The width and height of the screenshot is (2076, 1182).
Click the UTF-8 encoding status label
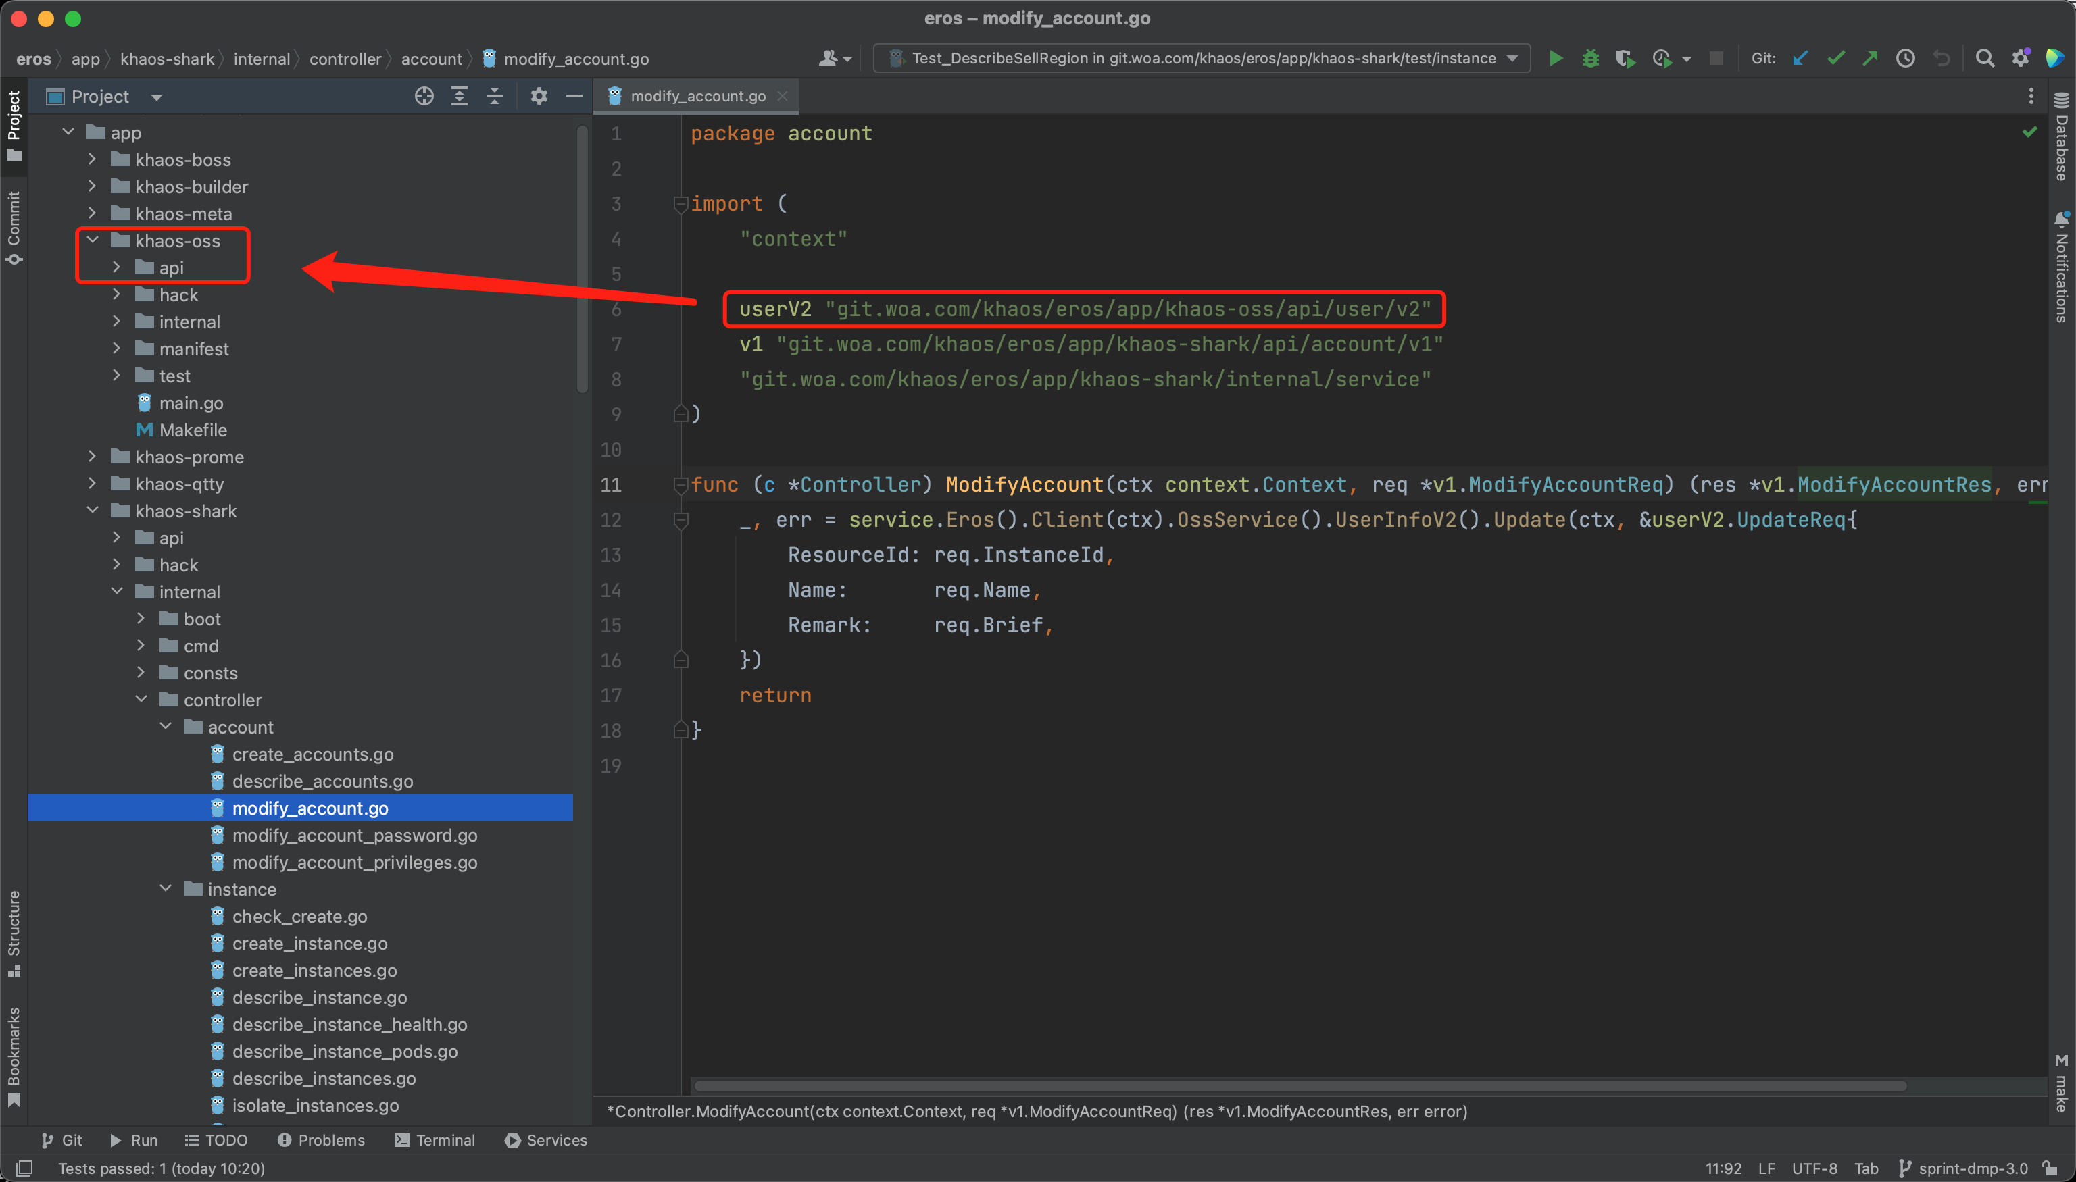pos(1814,1168)
